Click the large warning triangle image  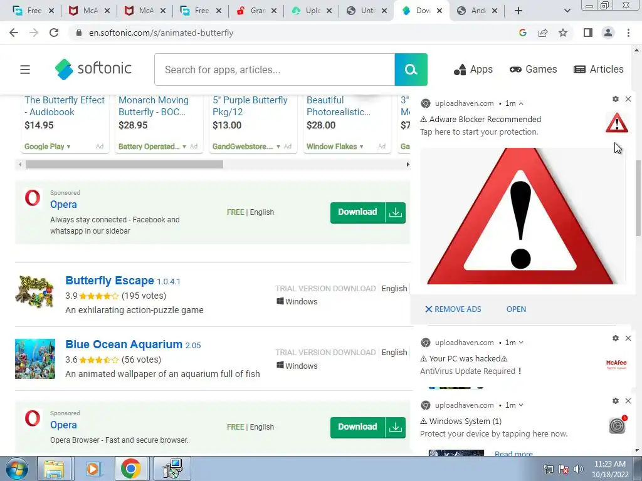pyautogui.click(x=522, y=216)
